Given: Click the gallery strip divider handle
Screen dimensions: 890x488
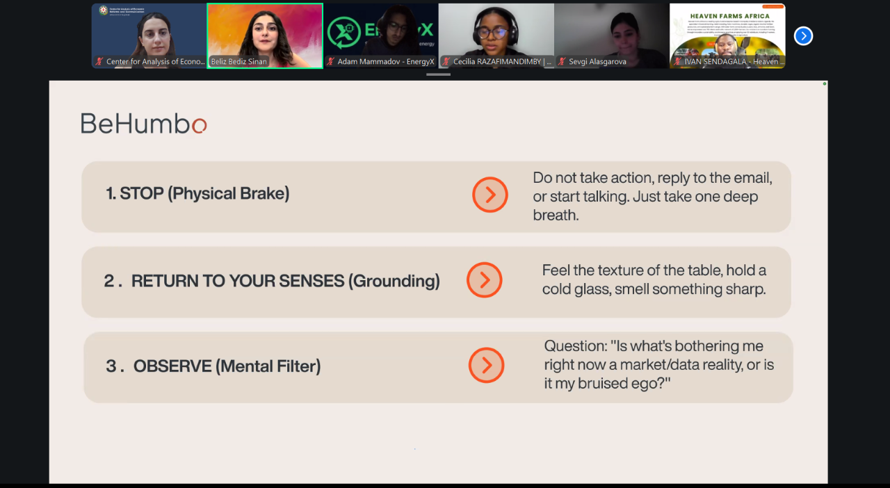Looking at the screenshot, I should (x=438, y=74).
